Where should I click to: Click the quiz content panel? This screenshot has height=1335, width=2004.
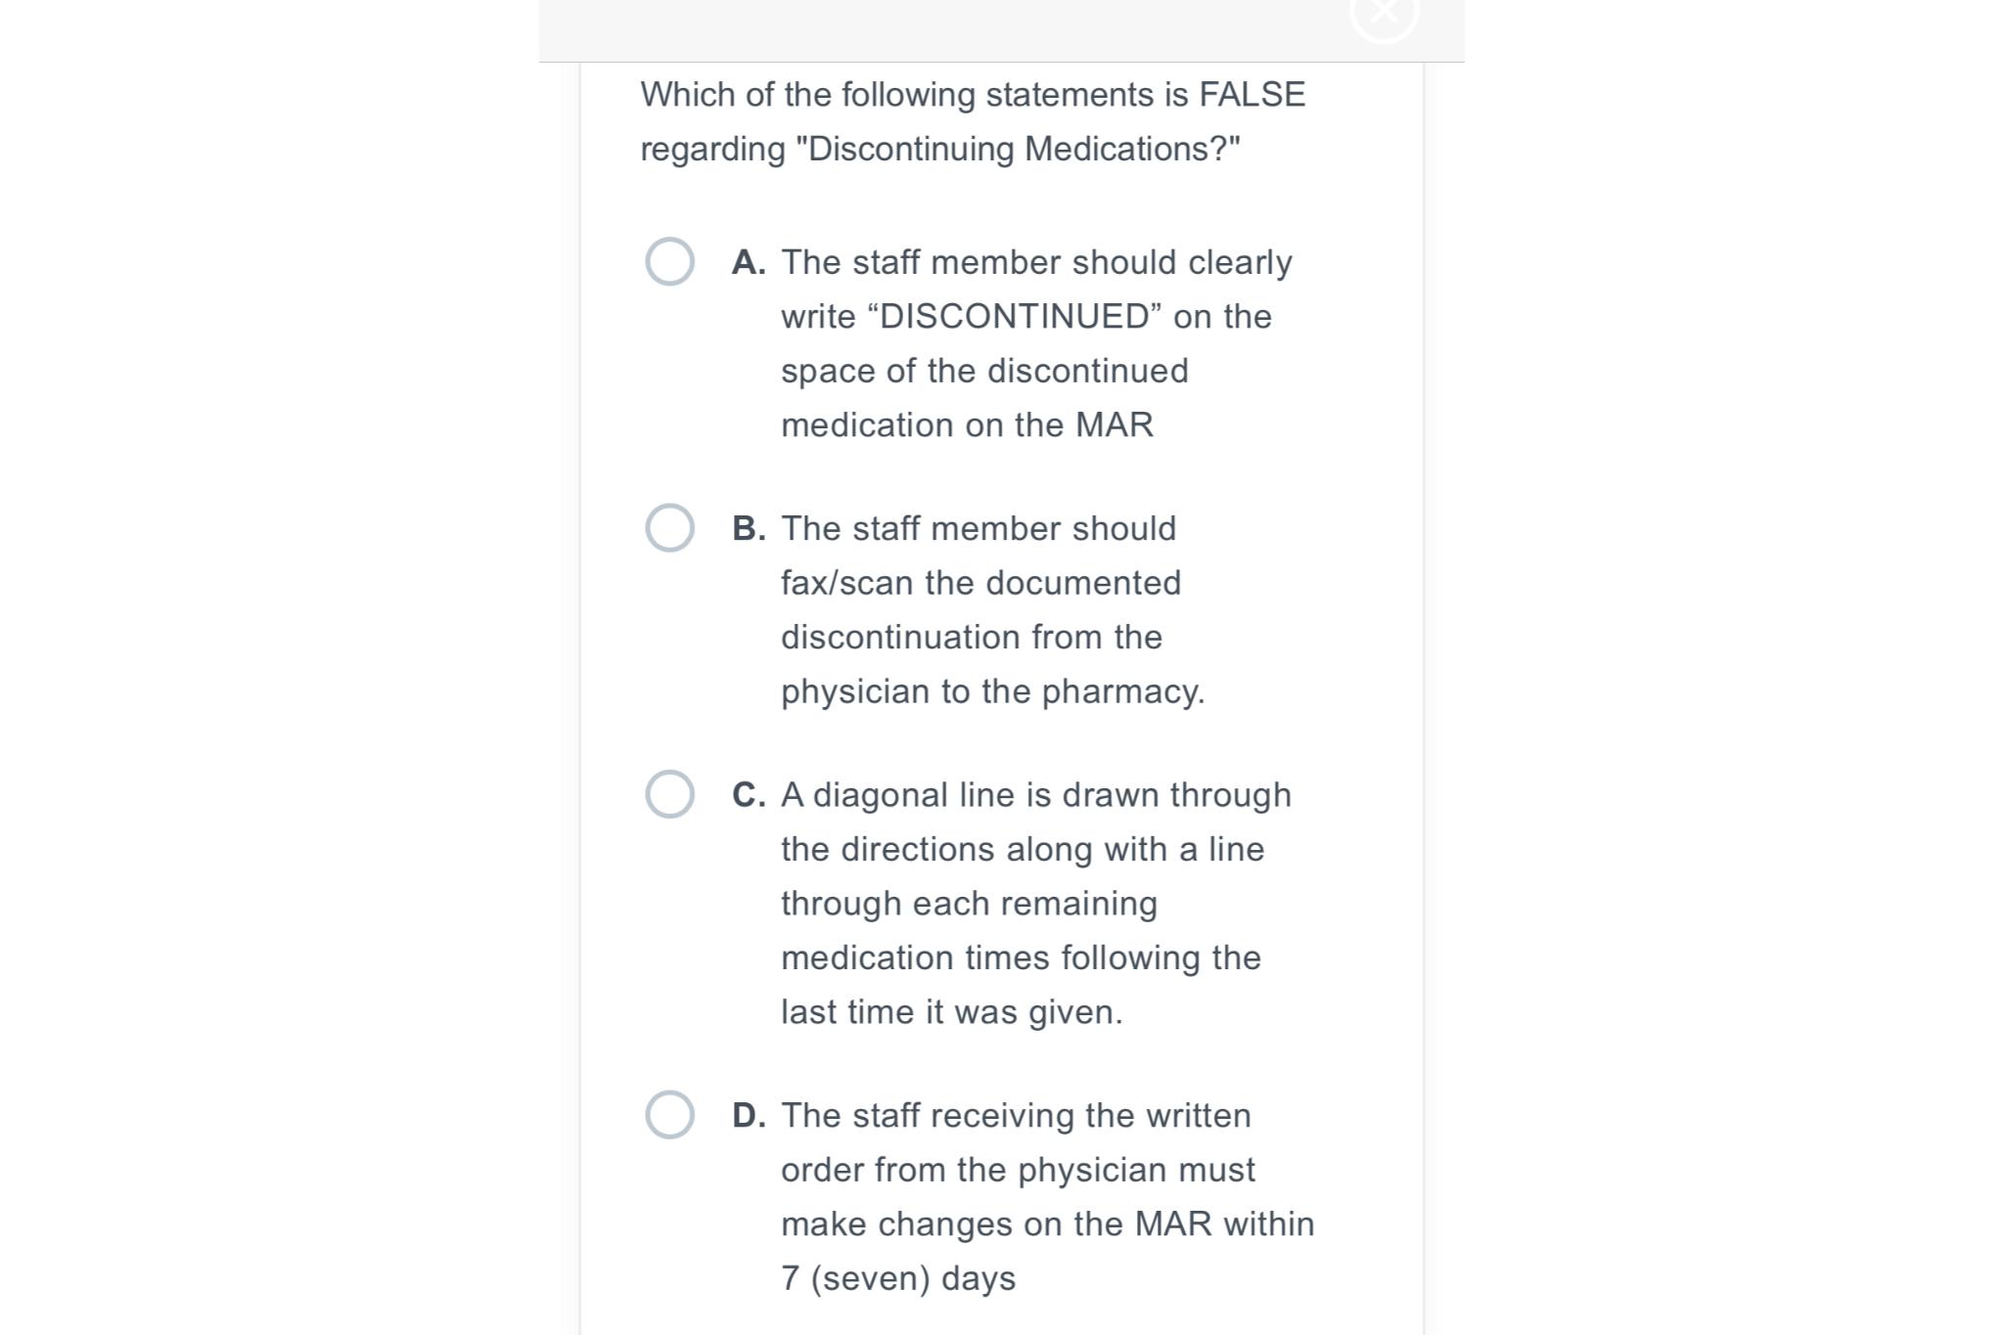[x=1002, y=685]
